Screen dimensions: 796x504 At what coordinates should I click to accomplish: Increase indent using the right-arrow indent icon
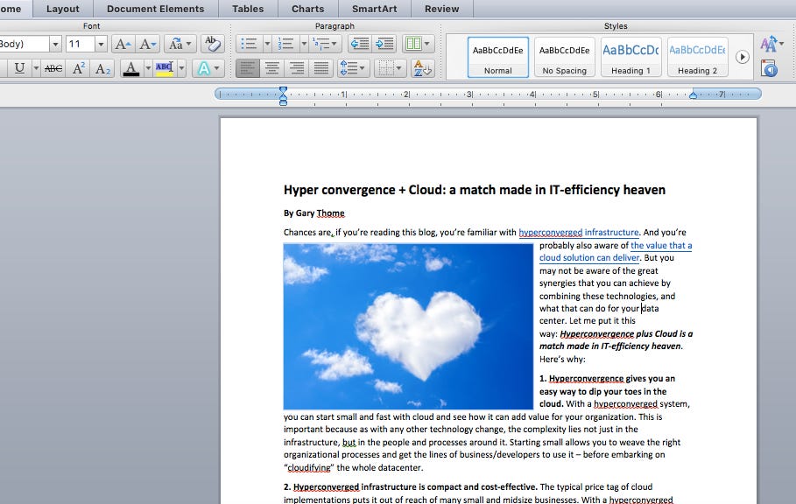click(387, 44)
